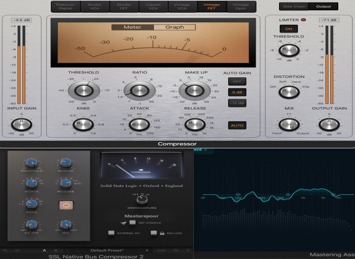Click the Input Gain knob

(x=21, y=124)
